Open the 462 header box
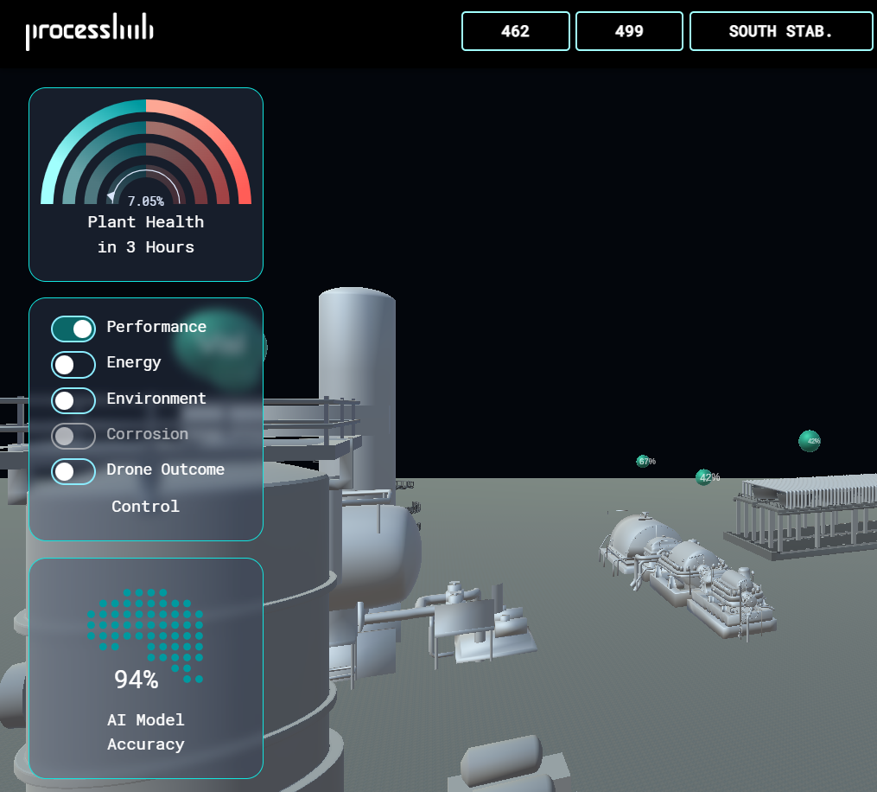 (x=515, y=31)
